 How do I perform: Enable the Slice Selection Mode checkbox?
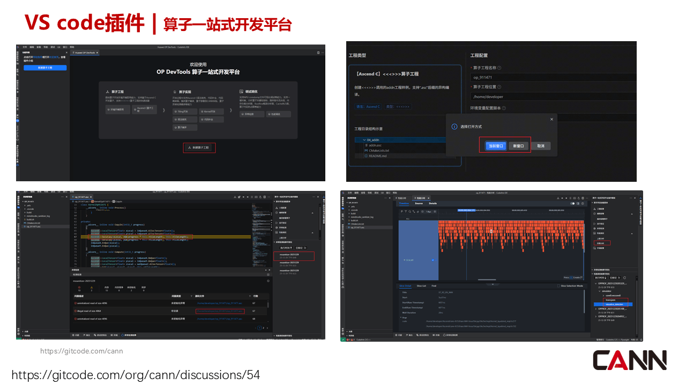click(559, 286)
